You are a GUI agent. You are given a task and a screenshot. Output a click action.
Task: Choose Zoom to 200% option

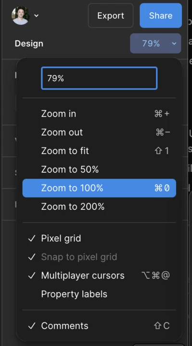pyautogui.click(x=99, y=206)
